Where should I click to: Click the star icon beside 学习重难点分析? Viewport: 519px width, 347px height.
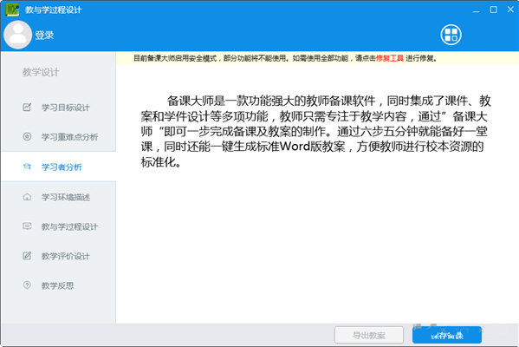[27, 136]
